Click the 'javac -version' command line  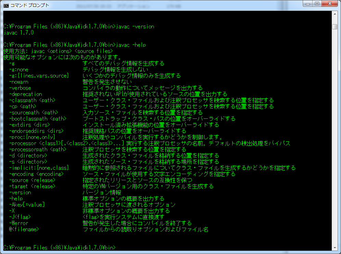point(79,27)
